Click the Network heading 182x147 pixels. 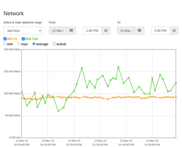click(13, 13)
